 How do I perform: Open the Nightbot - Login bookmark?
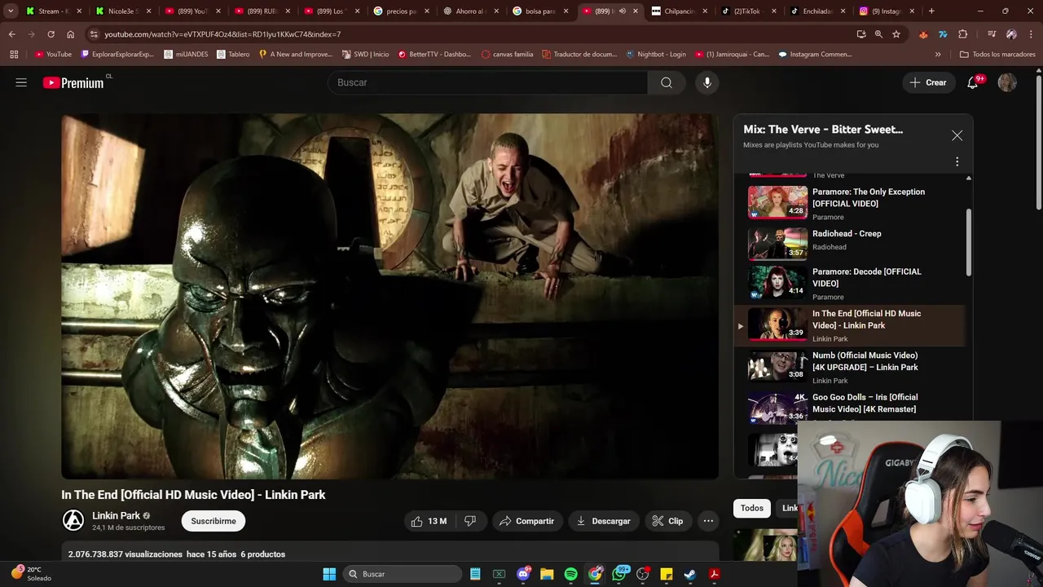[656, 55]
